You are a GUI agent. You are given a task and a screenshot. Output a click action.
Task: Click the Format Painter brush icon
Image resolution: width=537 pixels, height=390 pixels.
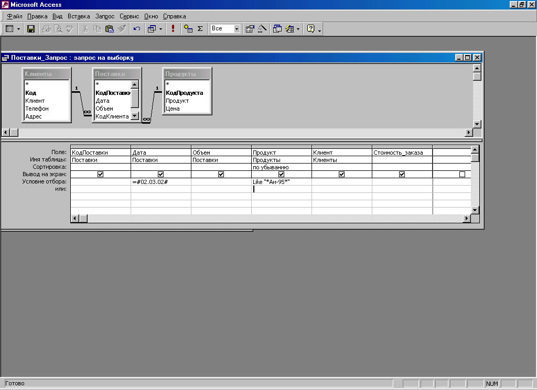122,29
